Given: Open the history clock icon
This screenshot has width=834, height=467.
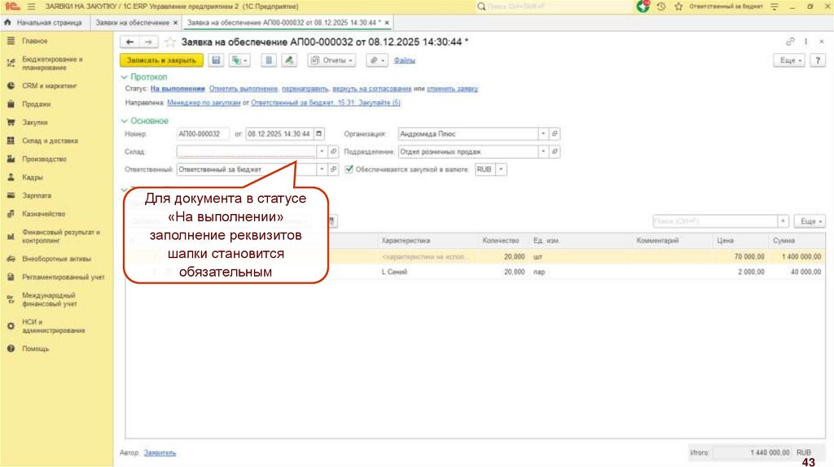Looking at the screenshot, I should coord(661,7).
